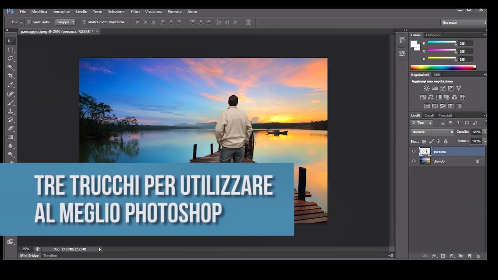This screenshot has width=498, height=280.
Task: Add a layer mask
Action: 443,256
